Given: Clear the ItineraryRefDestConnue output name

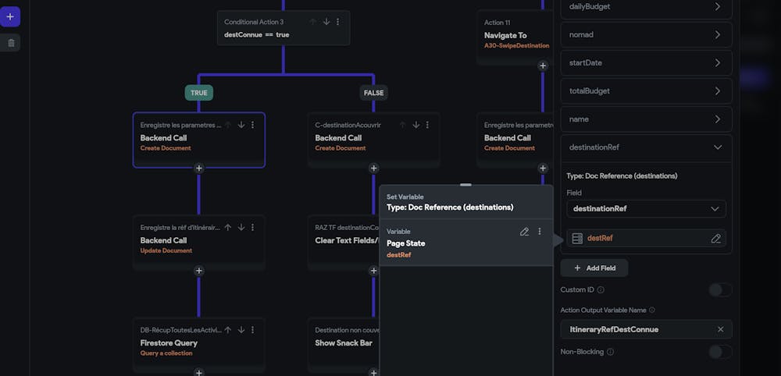Looking at the screenshot, I should click(x=720, y=329).
